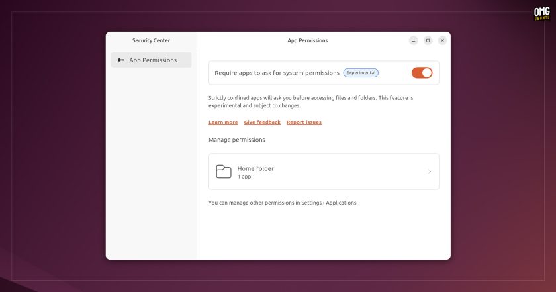
Task: Click the '1 app' subtitle text
Action: tap(244, 177)
